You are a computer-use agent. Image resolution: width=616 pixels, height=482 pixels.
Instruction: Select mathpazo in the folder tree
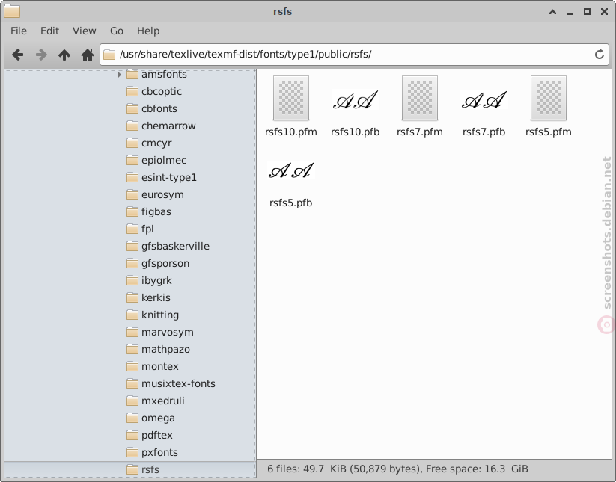click(165, 350)
